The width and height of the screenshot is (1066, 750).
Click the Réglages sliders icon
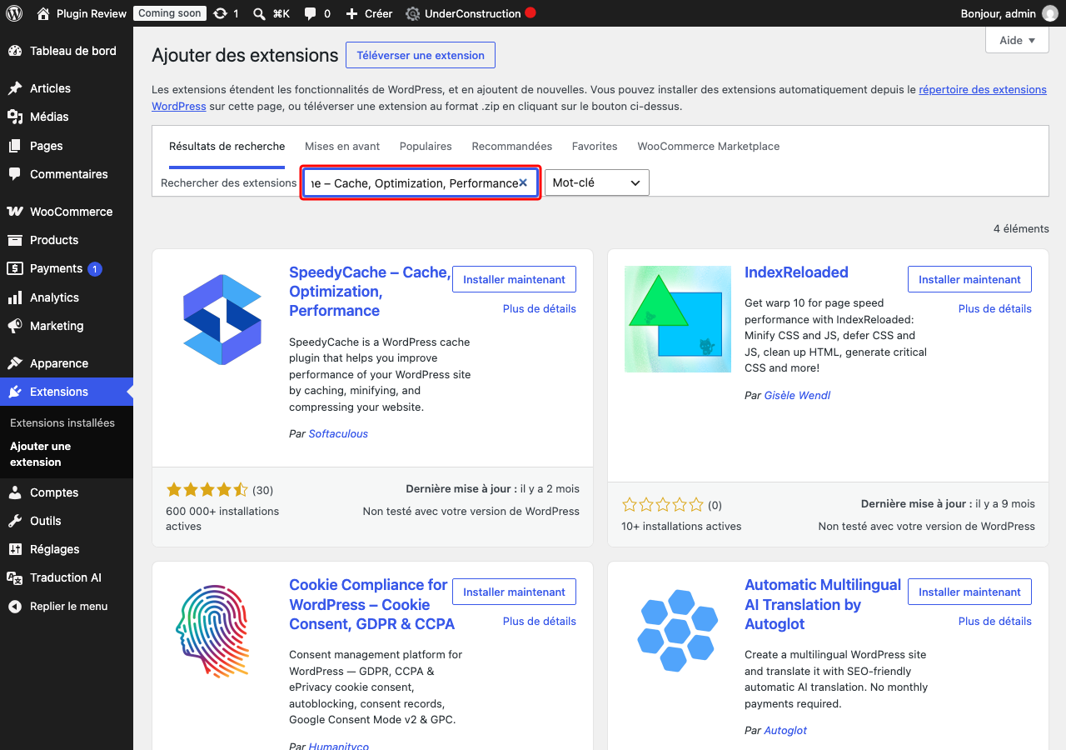(x=15, y=549)
